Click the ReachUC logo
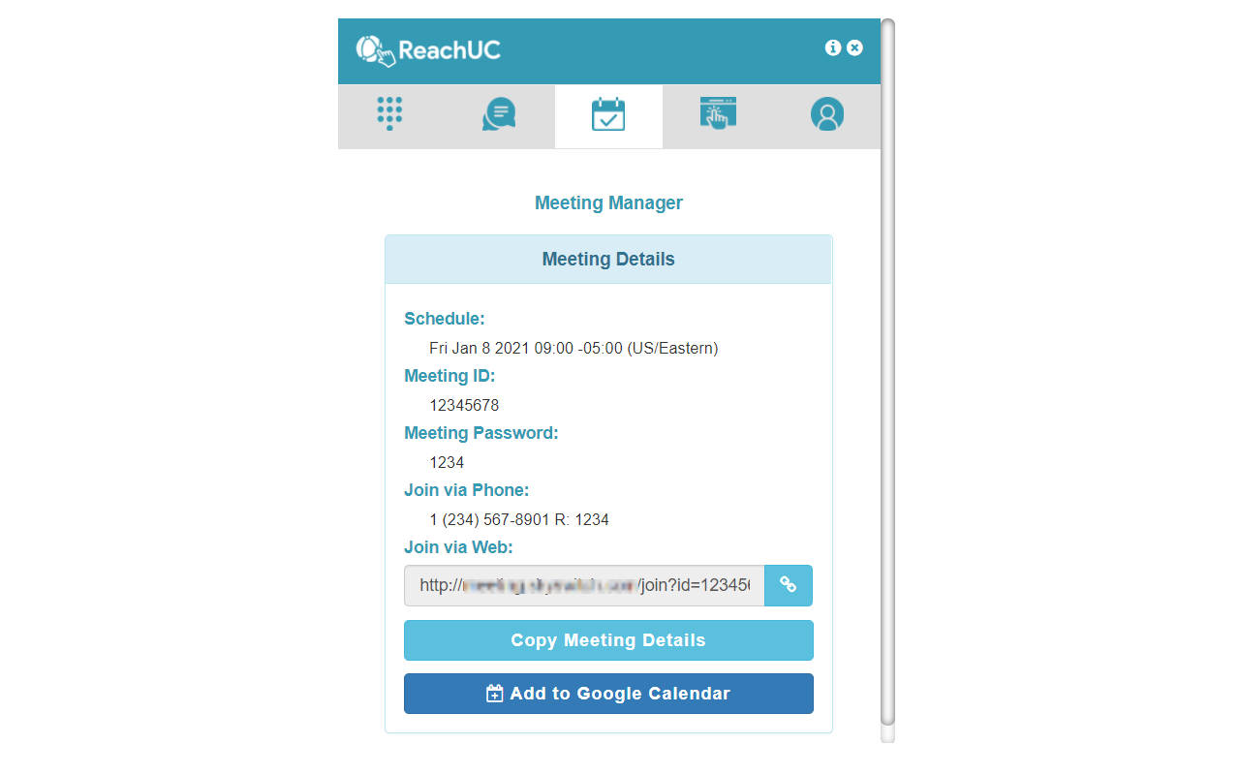The width and height of the screenshot is (1240, 775). [x=427, y=49]
